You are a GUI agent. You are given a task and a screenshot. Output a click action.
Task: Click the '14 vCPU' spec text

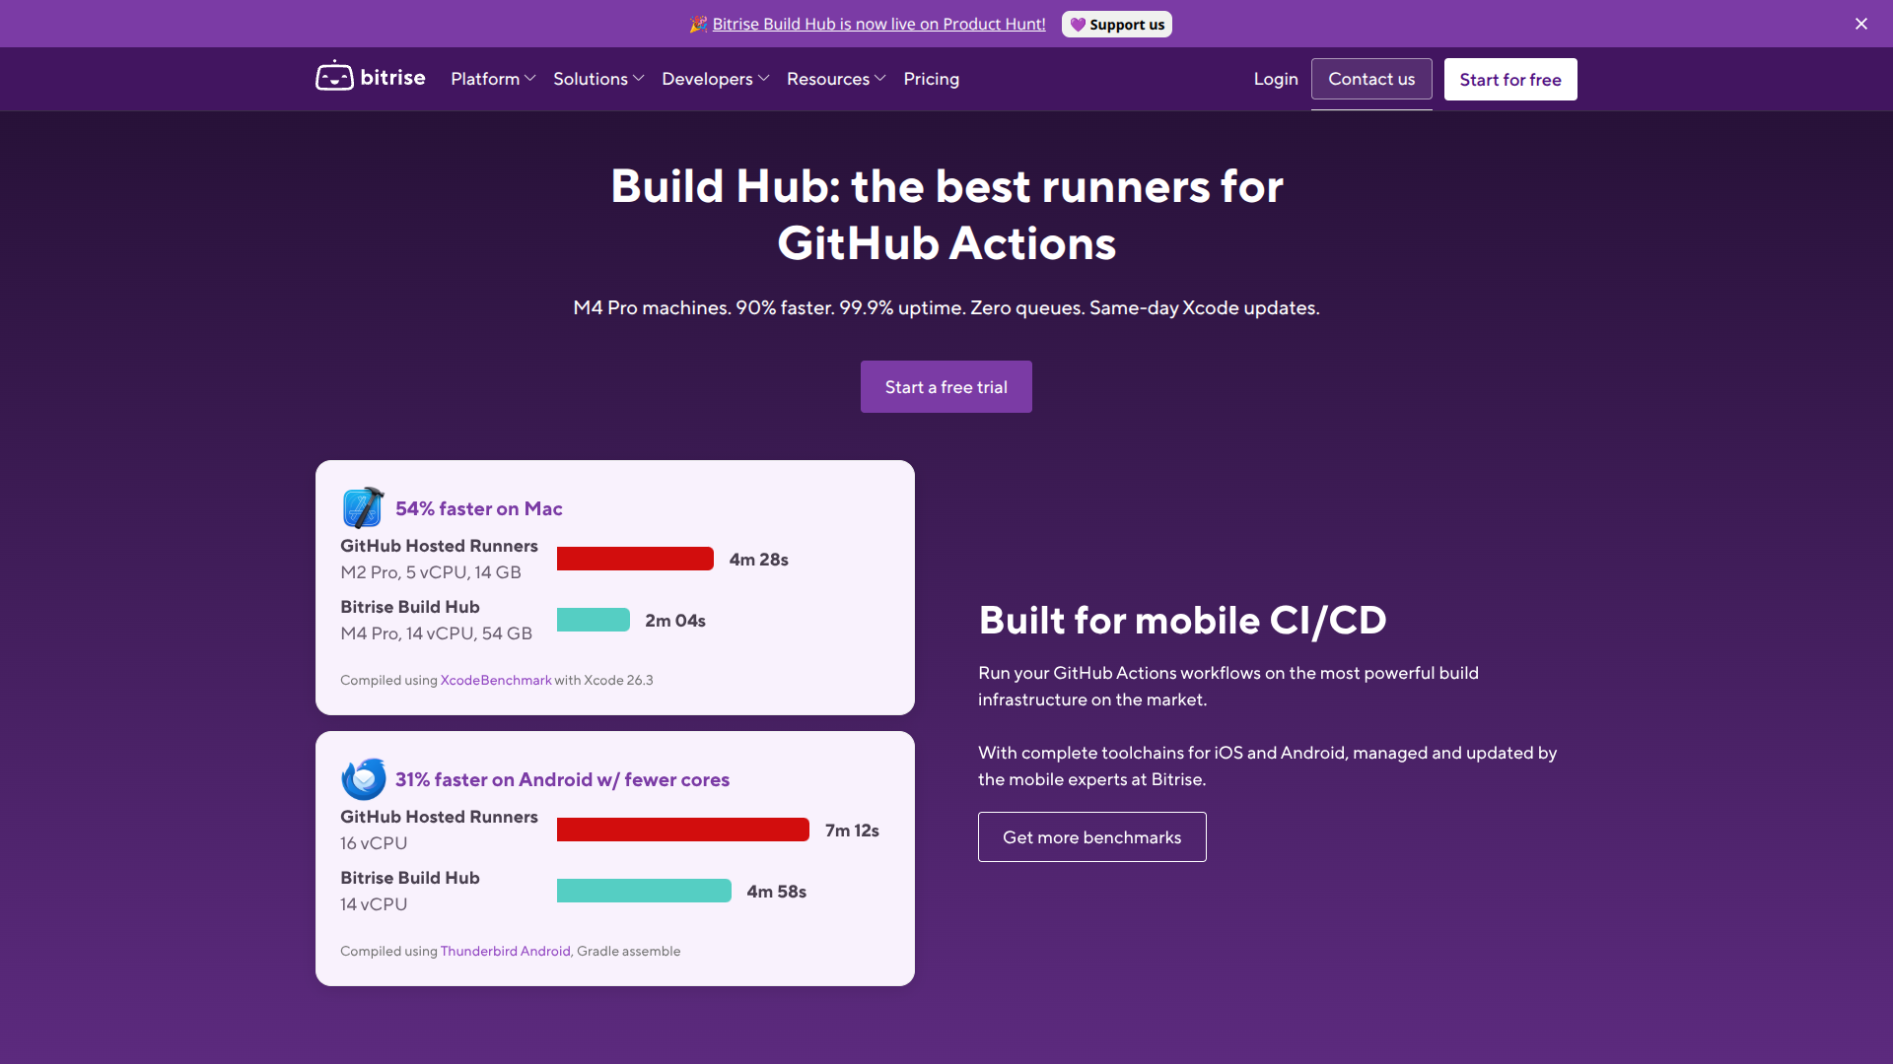point(374,904)
